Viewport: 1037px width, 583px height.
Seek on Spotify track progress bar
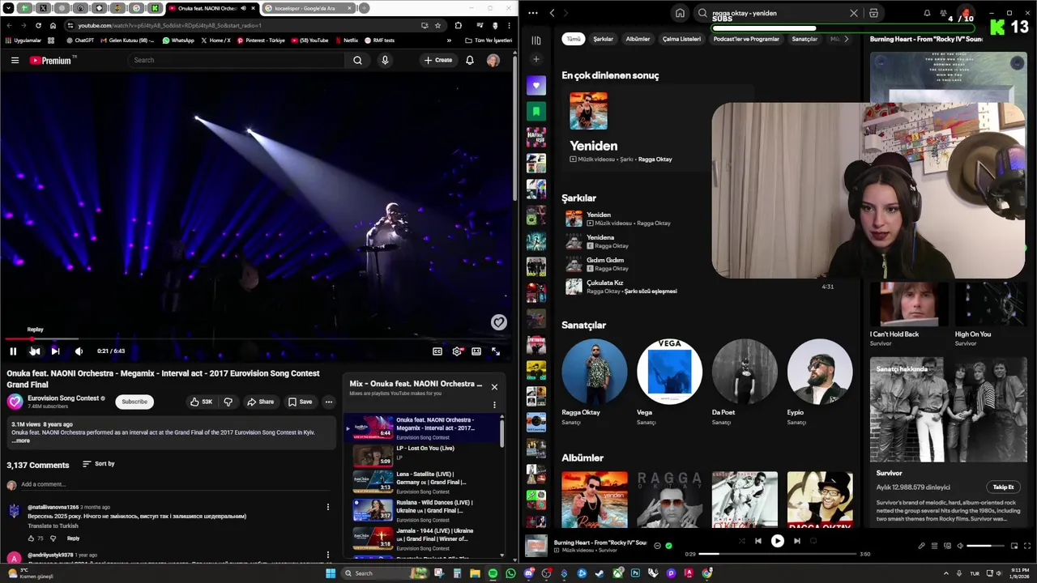[x=777, y=554]
